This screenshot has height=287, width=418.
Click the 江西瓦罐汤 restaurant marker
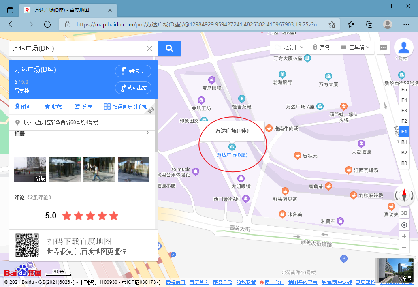[x=348, y=170]
